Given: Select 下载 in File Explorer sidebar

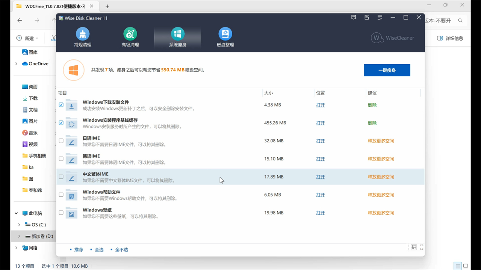Looking at the screenshot, I should (30, 98).
